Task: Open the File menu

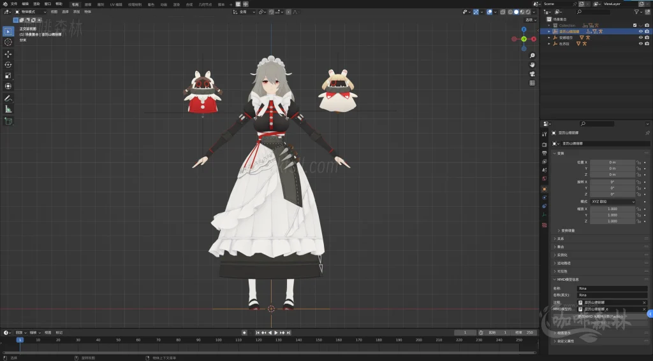Action: [14, 4]
